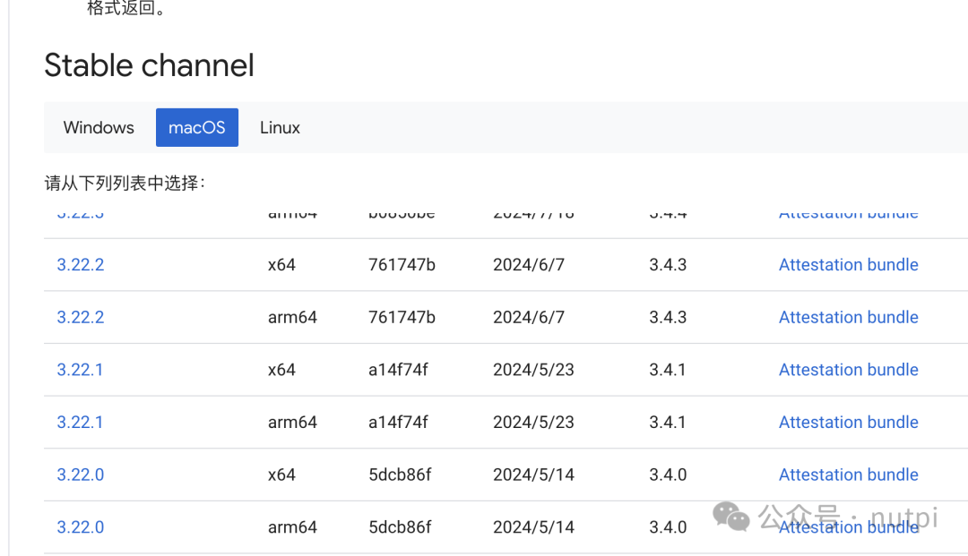View Attestation bundle for 3.22.1 x64
968x556 pixels.
(x=848, y=370)
